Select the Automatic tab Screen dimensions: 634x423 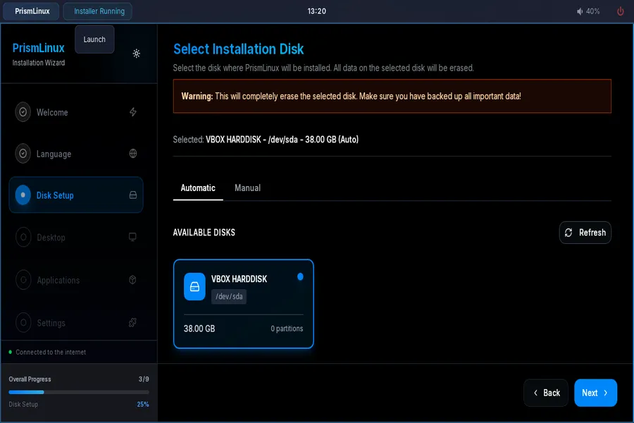click(x=198, y=188)
